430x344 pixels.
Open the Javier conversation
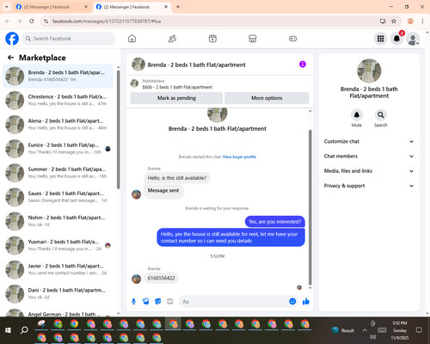tap(58, 269)
